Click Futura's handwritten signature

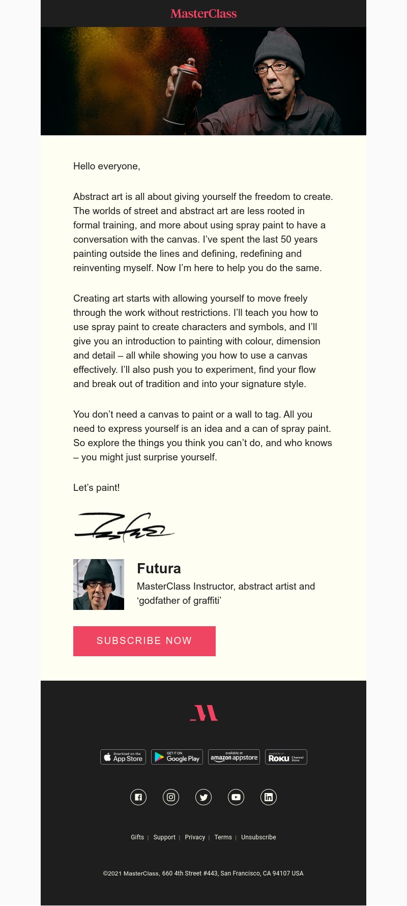(x=124, y=527)
